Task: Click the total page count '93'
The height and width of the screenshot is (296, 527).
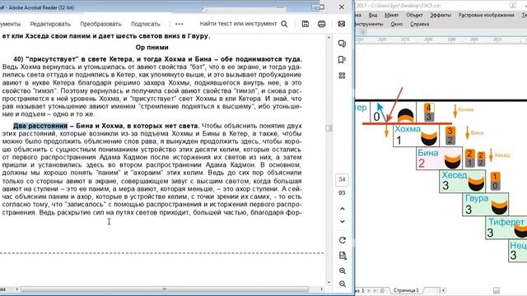Action: pos(342,193)
